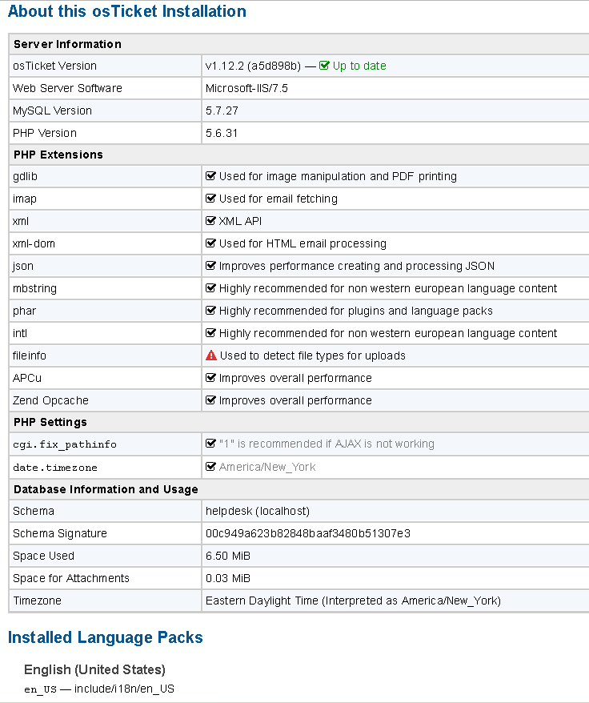The width and height of the screenshot is (589, 703).
Task: Click the green Up to date check icon
Action: 324,66
